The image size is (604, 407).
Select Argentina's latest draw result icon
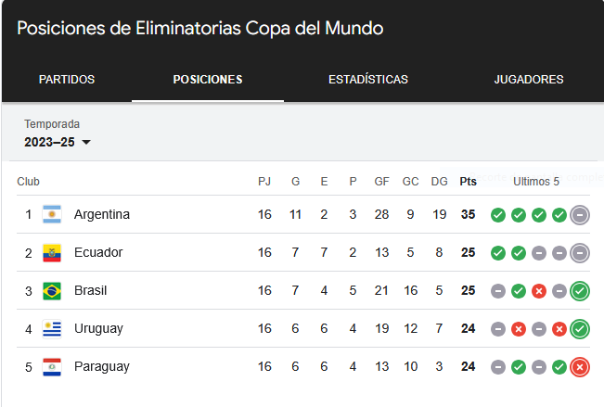tap(580, 215)
